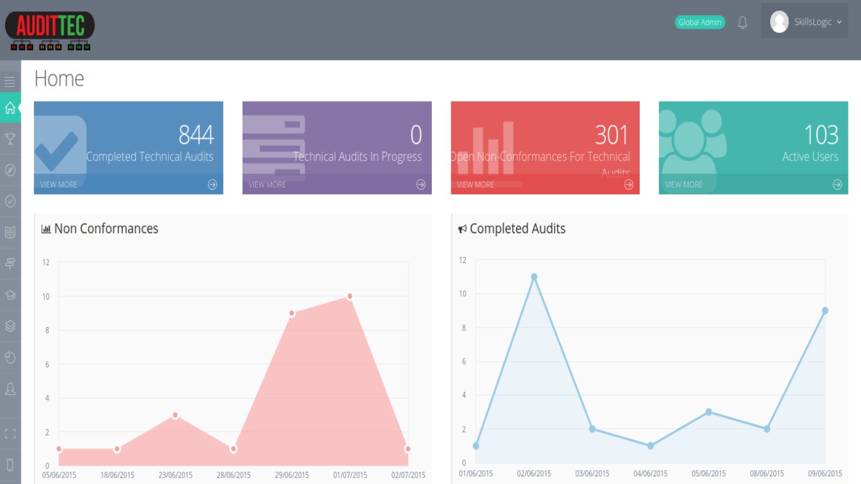Open the graduation cap sidebar icon
The height and width of the screenshot is (484, 861).
point(10,295)
